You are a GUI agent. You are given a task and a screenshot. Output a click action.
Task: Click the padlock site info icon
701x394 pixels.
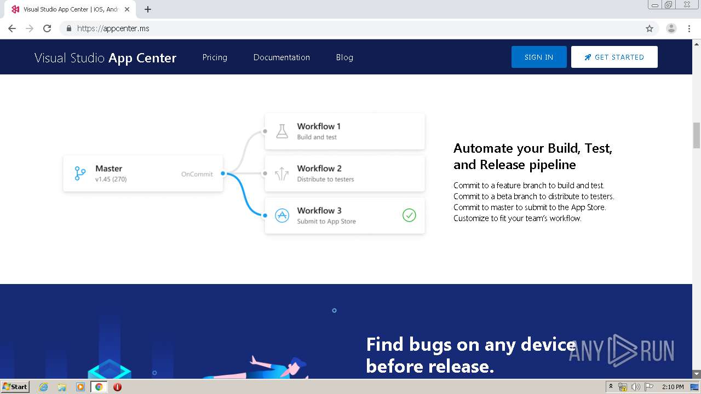[68, 28]
